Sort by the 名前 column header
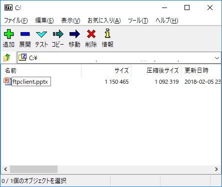Image resolution: width=222 pixels, height=187 pixels. (41, 71)
